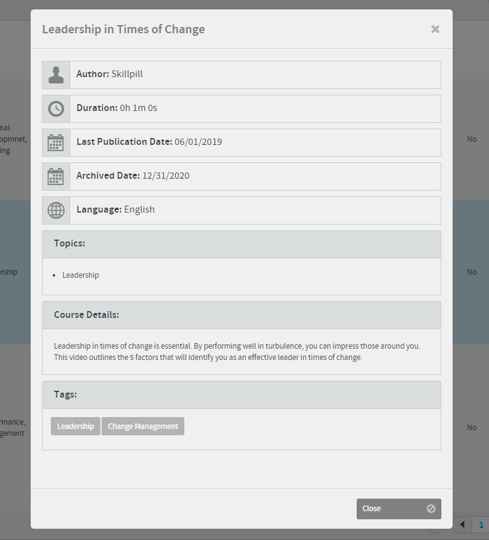The height and width of the screenshot is (540, 489).
Task: Click the Last Publication Date calendar icon
Action: tap(56, 142)
